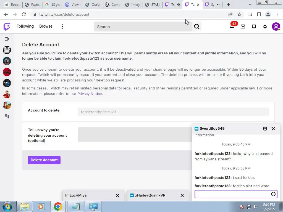The image size is (283, 212).
Task: Click the clock showing 9:30 PM
Action: (269, 205)
